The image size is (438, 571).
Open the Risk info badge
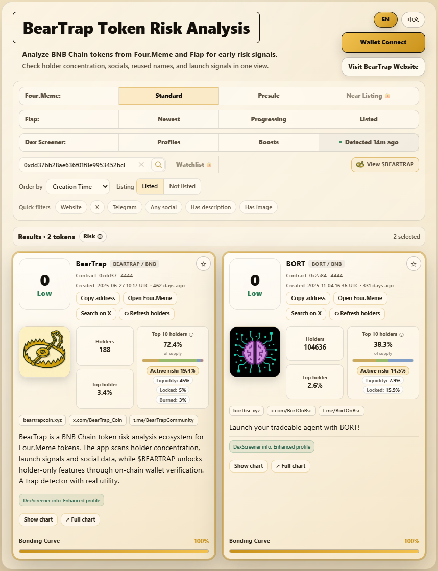click(92, 236)
